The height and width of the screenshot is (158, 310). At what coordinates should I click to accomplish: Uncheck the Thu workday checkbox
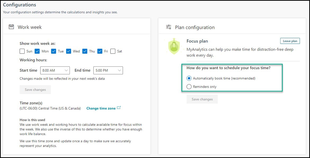click(85, 51)
